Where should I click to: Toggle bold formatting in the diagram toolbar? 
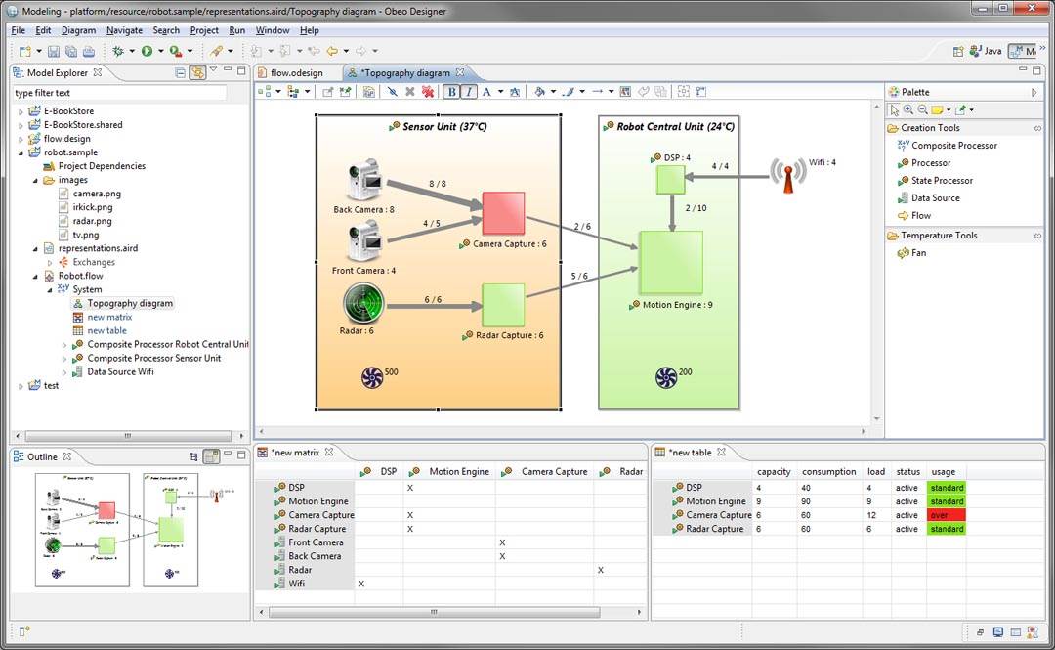point(453,91)
